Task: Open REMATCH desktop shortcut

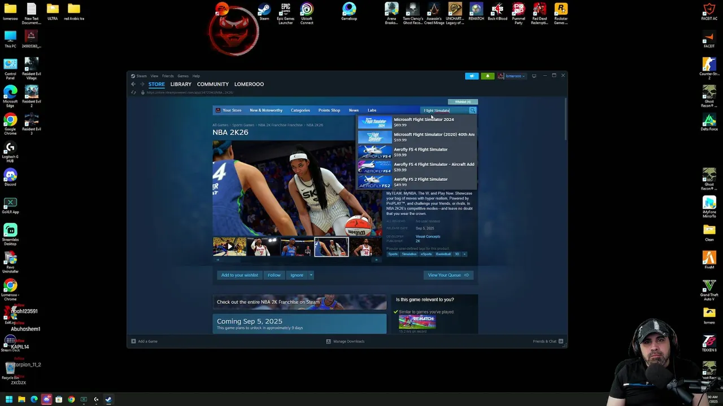Action: click(476, 12)
